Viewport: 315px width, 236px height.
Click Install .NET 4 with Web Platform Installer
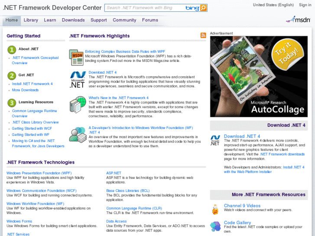(264, 169)
